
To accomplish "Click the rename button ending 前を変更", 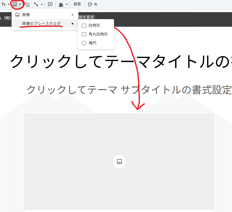I will 87,17.
